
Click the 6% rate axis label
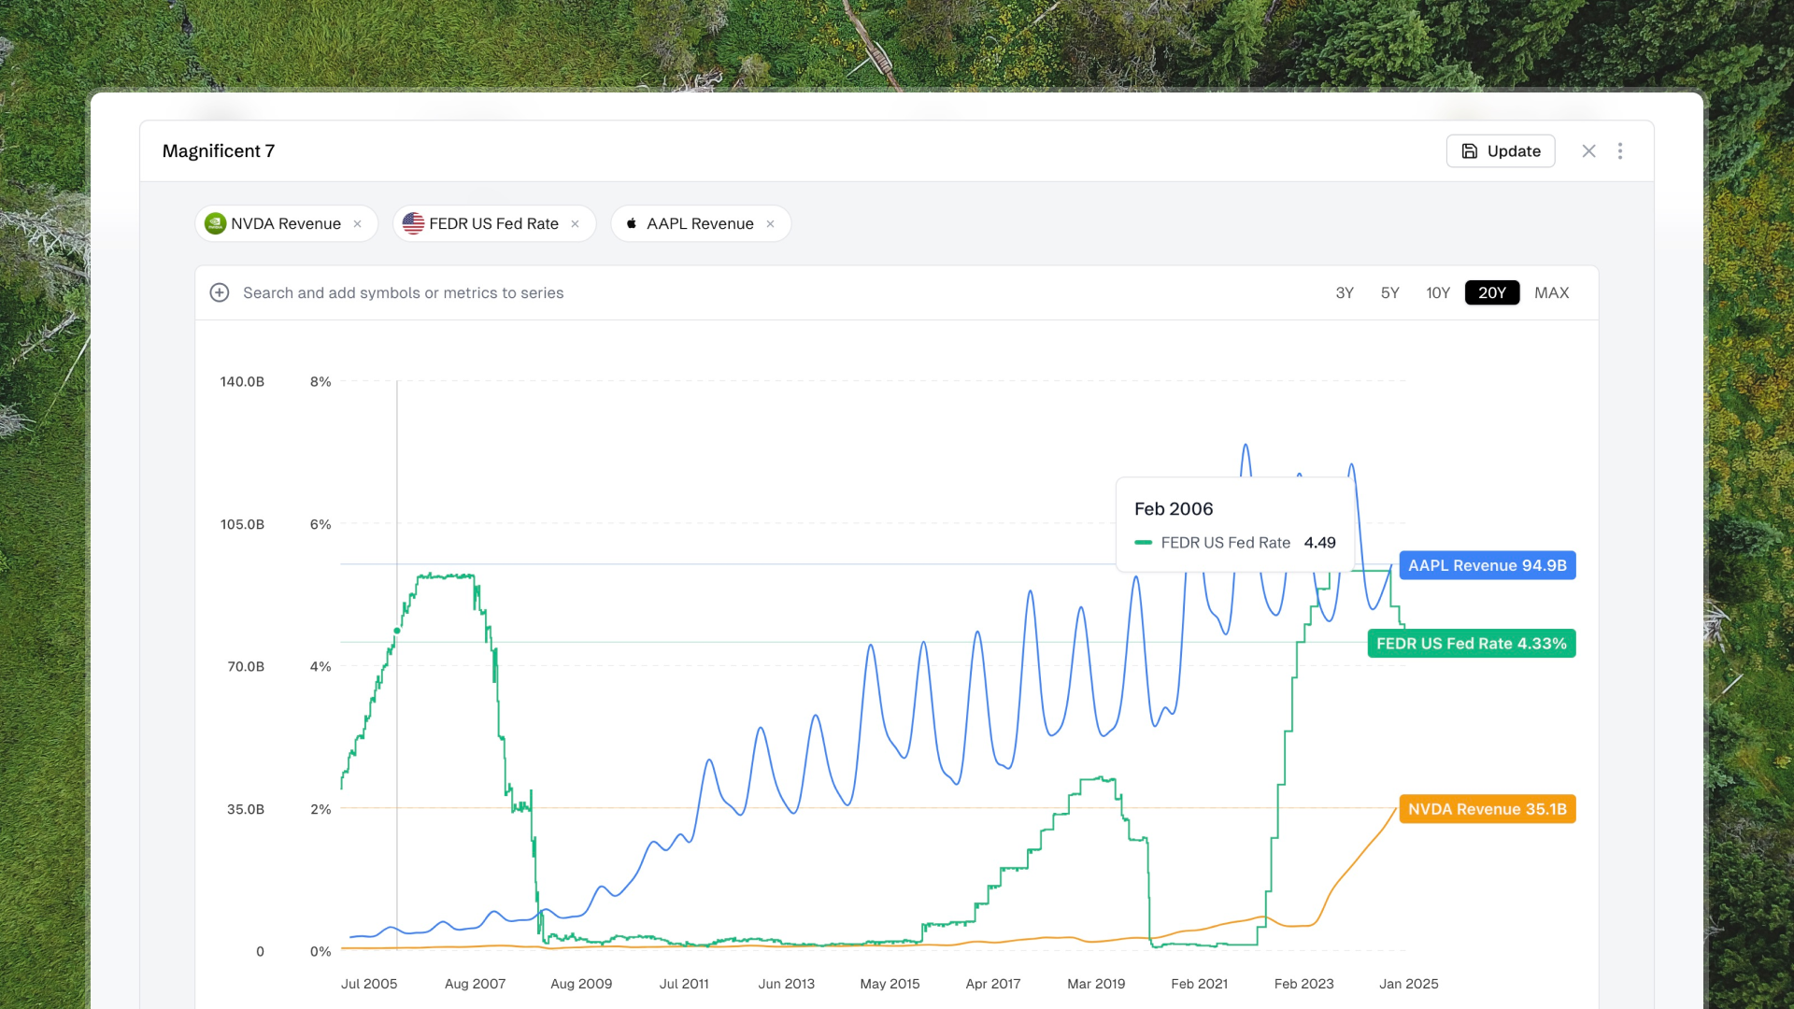coord(320,525)
